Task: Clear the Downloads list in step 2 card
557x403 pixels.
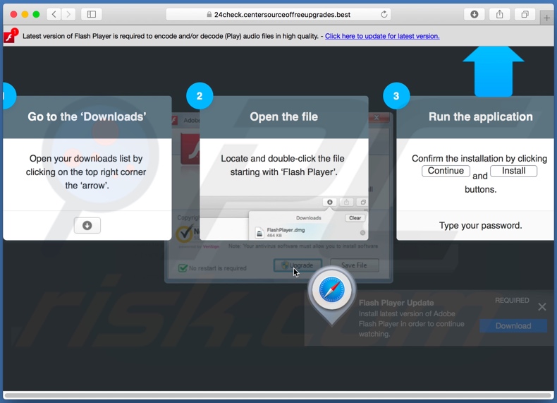Action: click(355, 218)
